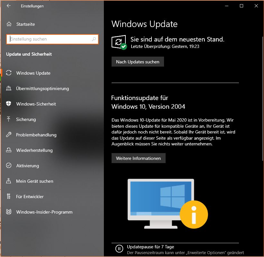The width and height of the screenshot is (264, 257).
Task: Click the Nach Updates suchen button
Action: pyautogui.click(x=138, y=62)
